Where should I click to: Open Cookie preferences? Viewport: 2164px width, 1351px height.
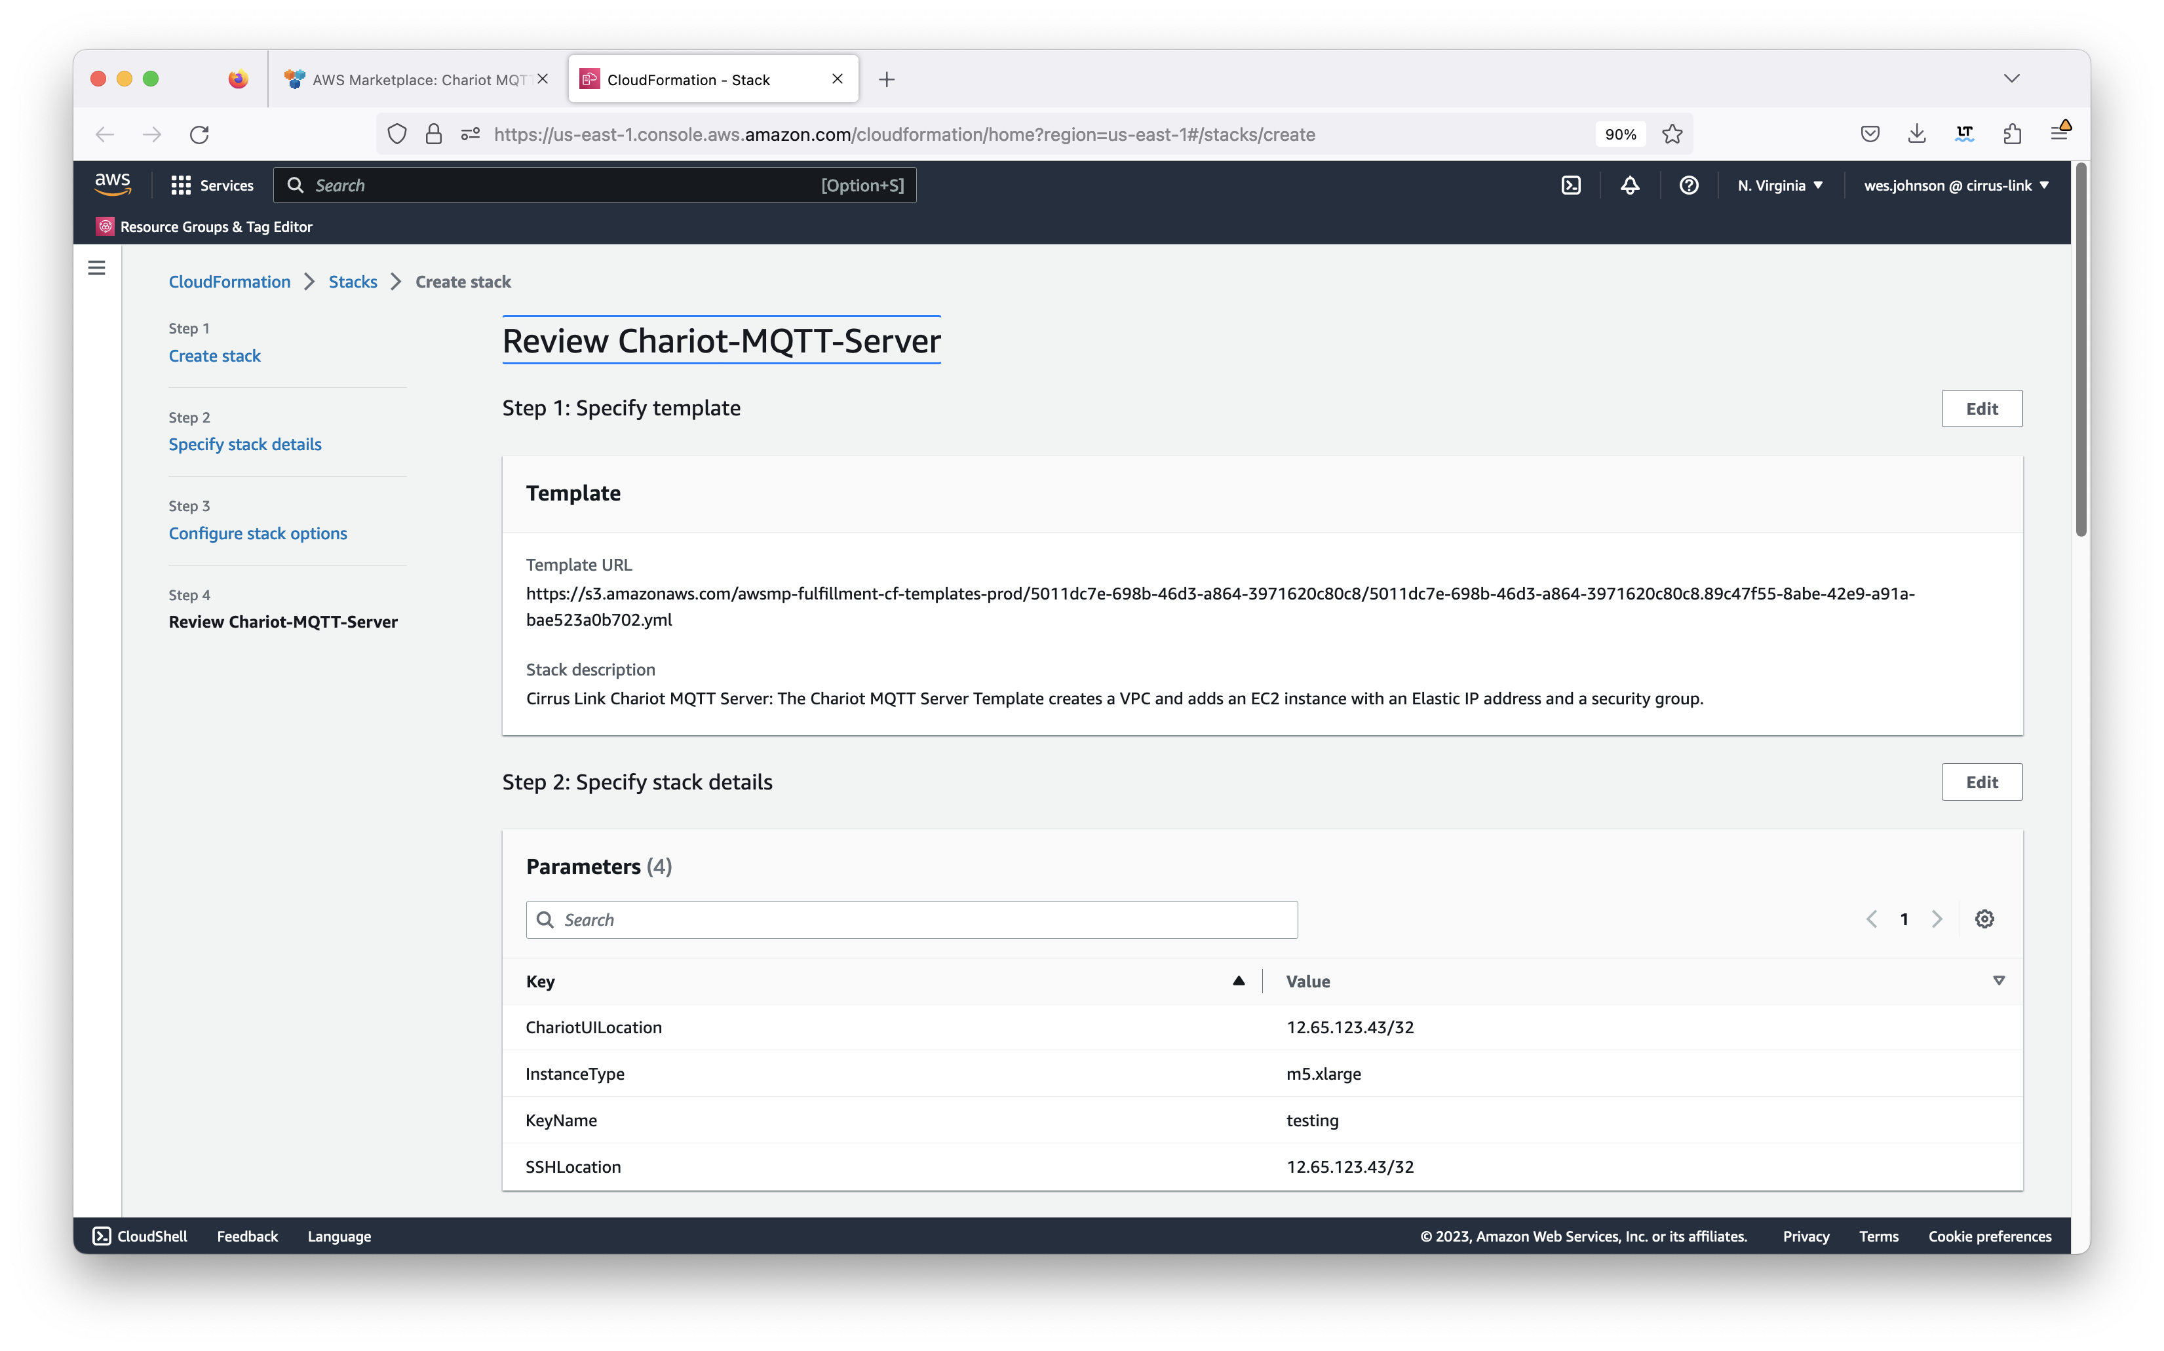pyautogui.click(x=1989, y=1236)
